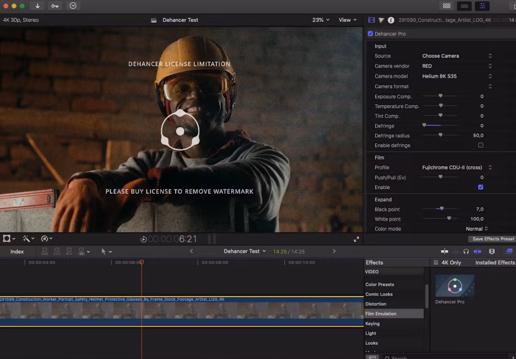The image size is (516, 359).
Task: Go forward in timeline history arrow
Action: [x=334, y=251]
